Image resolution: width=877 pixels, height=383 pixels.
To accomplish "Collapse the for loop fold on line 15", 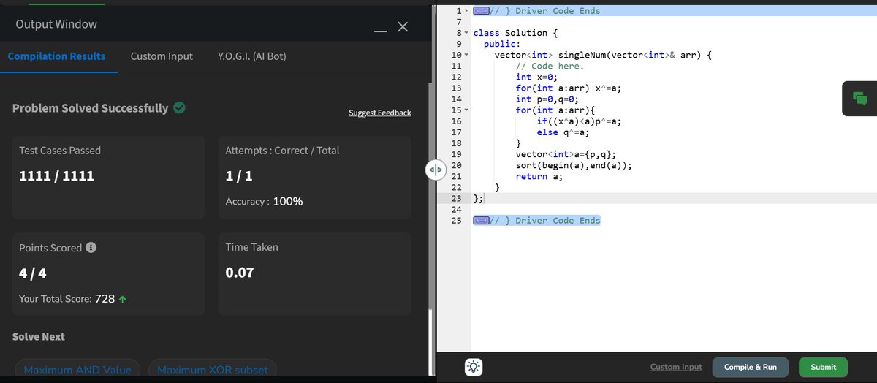I will pos(466,110).
